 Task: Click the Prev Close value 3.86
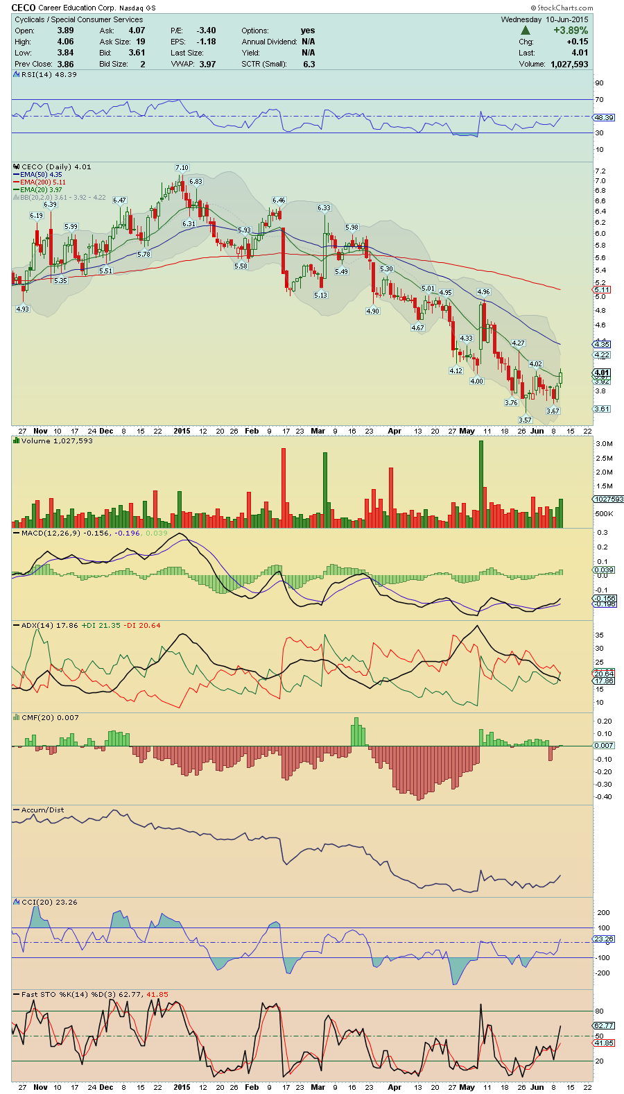pyautogui.click(x=65, y=64)
